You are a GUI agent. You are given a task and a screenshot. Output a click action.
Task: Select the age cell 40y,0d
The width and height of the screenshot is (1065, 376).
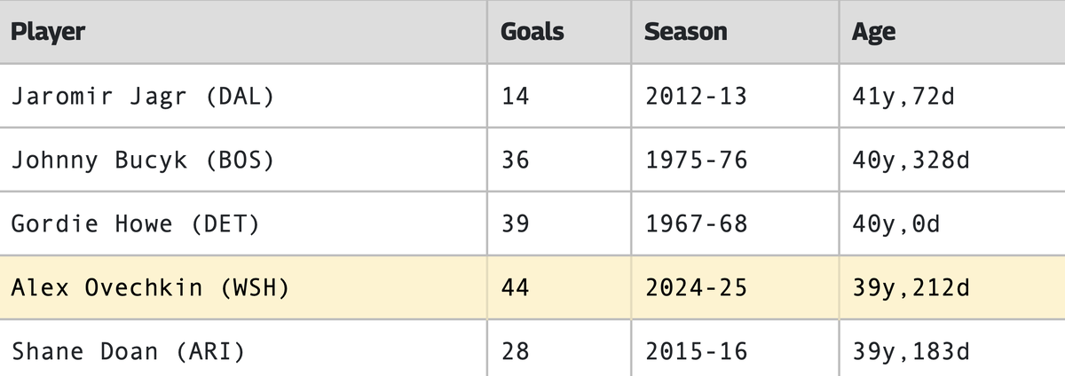[895, 224]
